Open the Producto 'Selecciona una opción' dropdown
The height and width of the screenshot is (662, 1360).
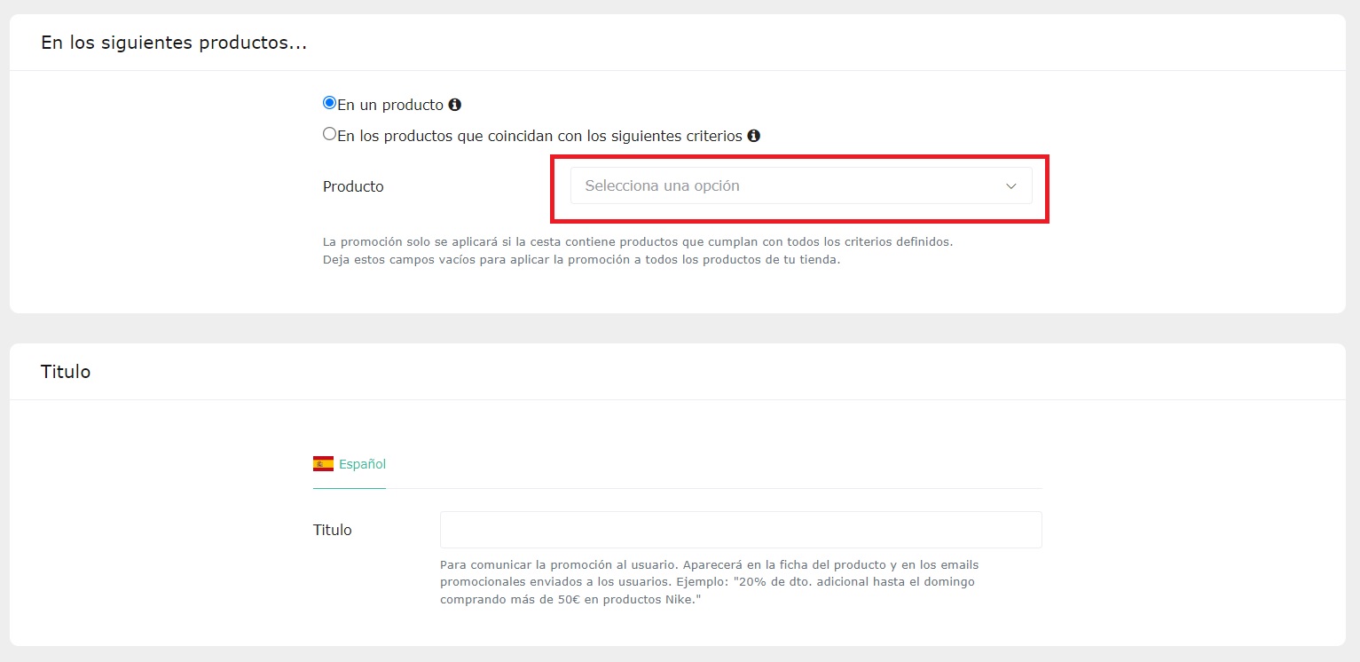coord(801,185)
